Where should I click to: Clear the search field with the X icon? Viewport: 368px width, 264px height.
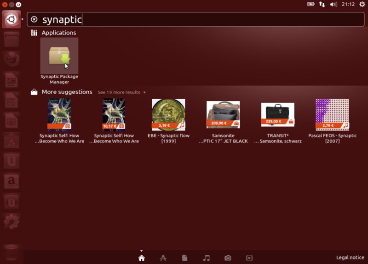point(34,19)
